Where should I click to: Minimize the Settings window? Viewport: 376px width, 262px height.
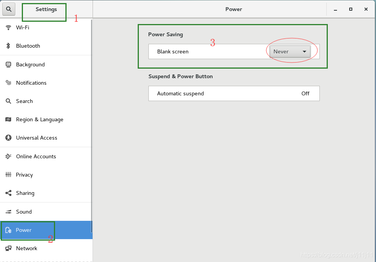[x=335, y=9]
